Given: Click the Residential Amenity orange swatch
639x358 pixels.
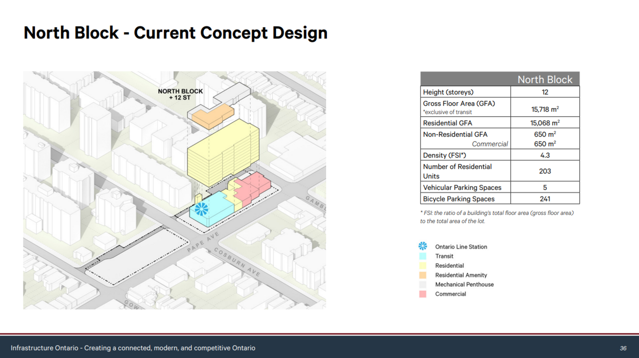Looking at the screenshot, I should [423, 275].
